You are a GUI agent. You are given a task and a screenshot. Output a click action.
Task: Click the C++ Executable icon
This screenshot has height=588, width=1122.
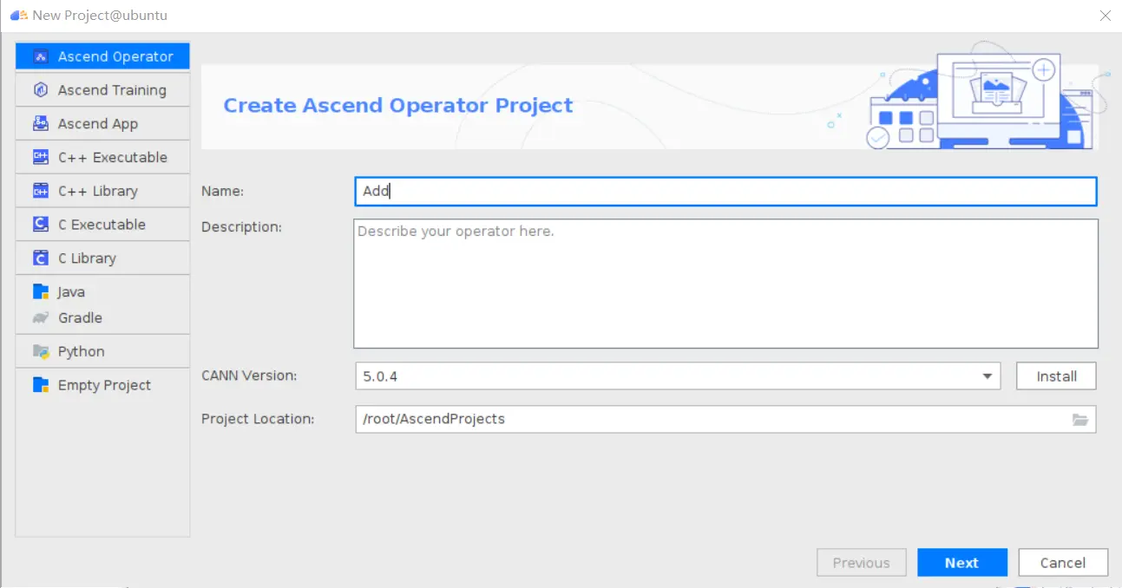(x=40, y=157)
